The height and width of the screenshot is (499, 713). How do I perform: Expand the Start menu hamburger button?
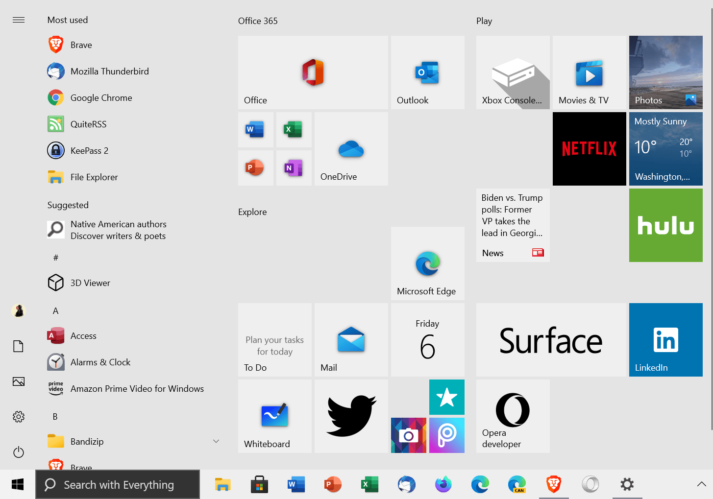pyautogui.click(x=19, y=20)
